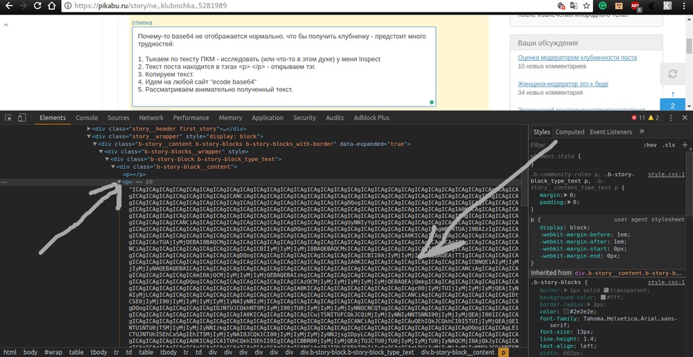This screenshot has height=357, width=693.
Task: Open the browser home page icon
Action: (52, 6)
